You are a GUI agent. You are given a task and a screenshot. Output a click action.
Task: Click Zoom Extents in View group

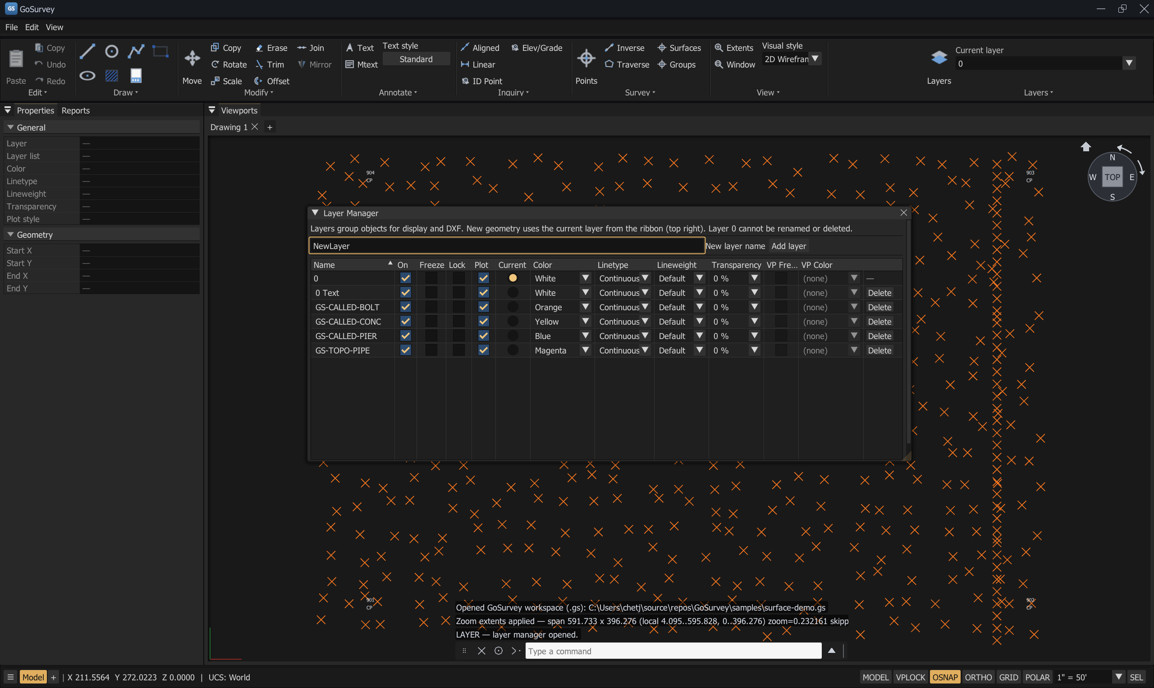pyautogui.click(x=733, y=48)
